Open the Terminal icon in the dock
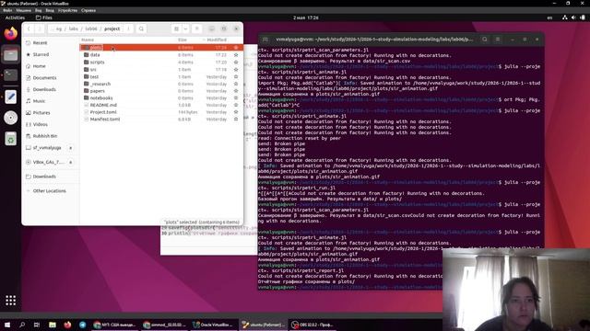This screenshot has width=590, height=331. point(10,75)
